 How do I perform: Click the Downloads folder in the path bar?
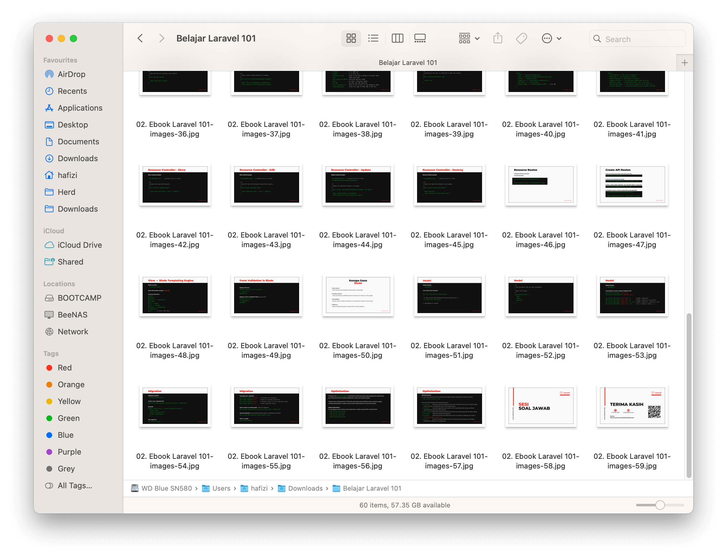[x=305, y=488]
